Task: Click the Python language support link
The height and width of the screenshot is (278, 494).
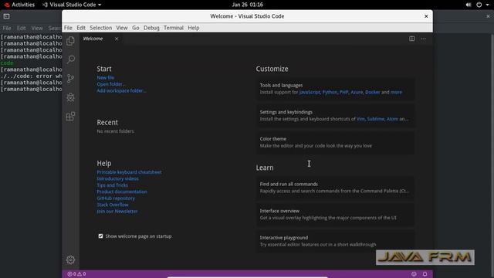Action: coord(330,93)
